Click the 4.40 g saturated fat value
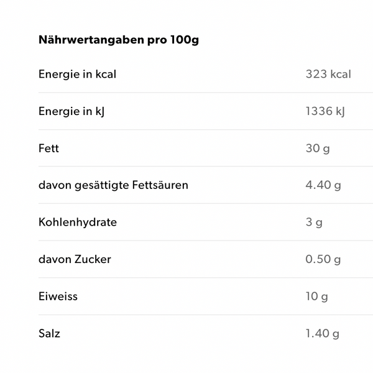373x373 pixels. (x=323, y=185)
